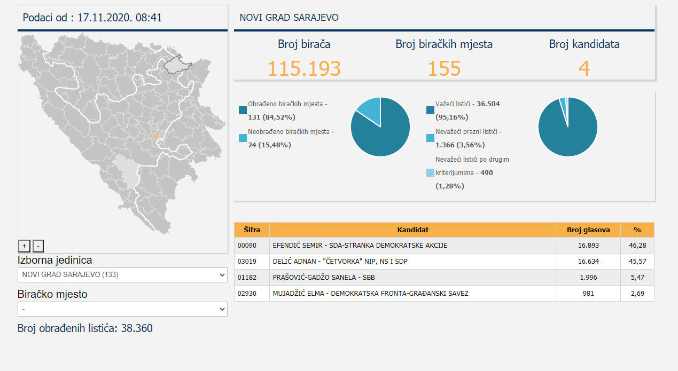678x371 pixels.
Task: Click the orange highlighted municipality on map
Action: [x=155, y=137]
